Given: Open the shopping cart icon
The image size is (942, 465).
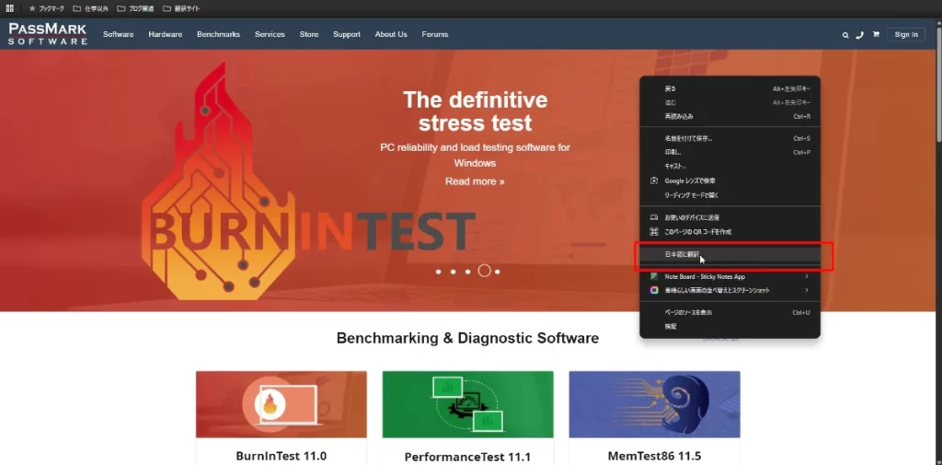Looking at the screenshot, I should 876,35.
